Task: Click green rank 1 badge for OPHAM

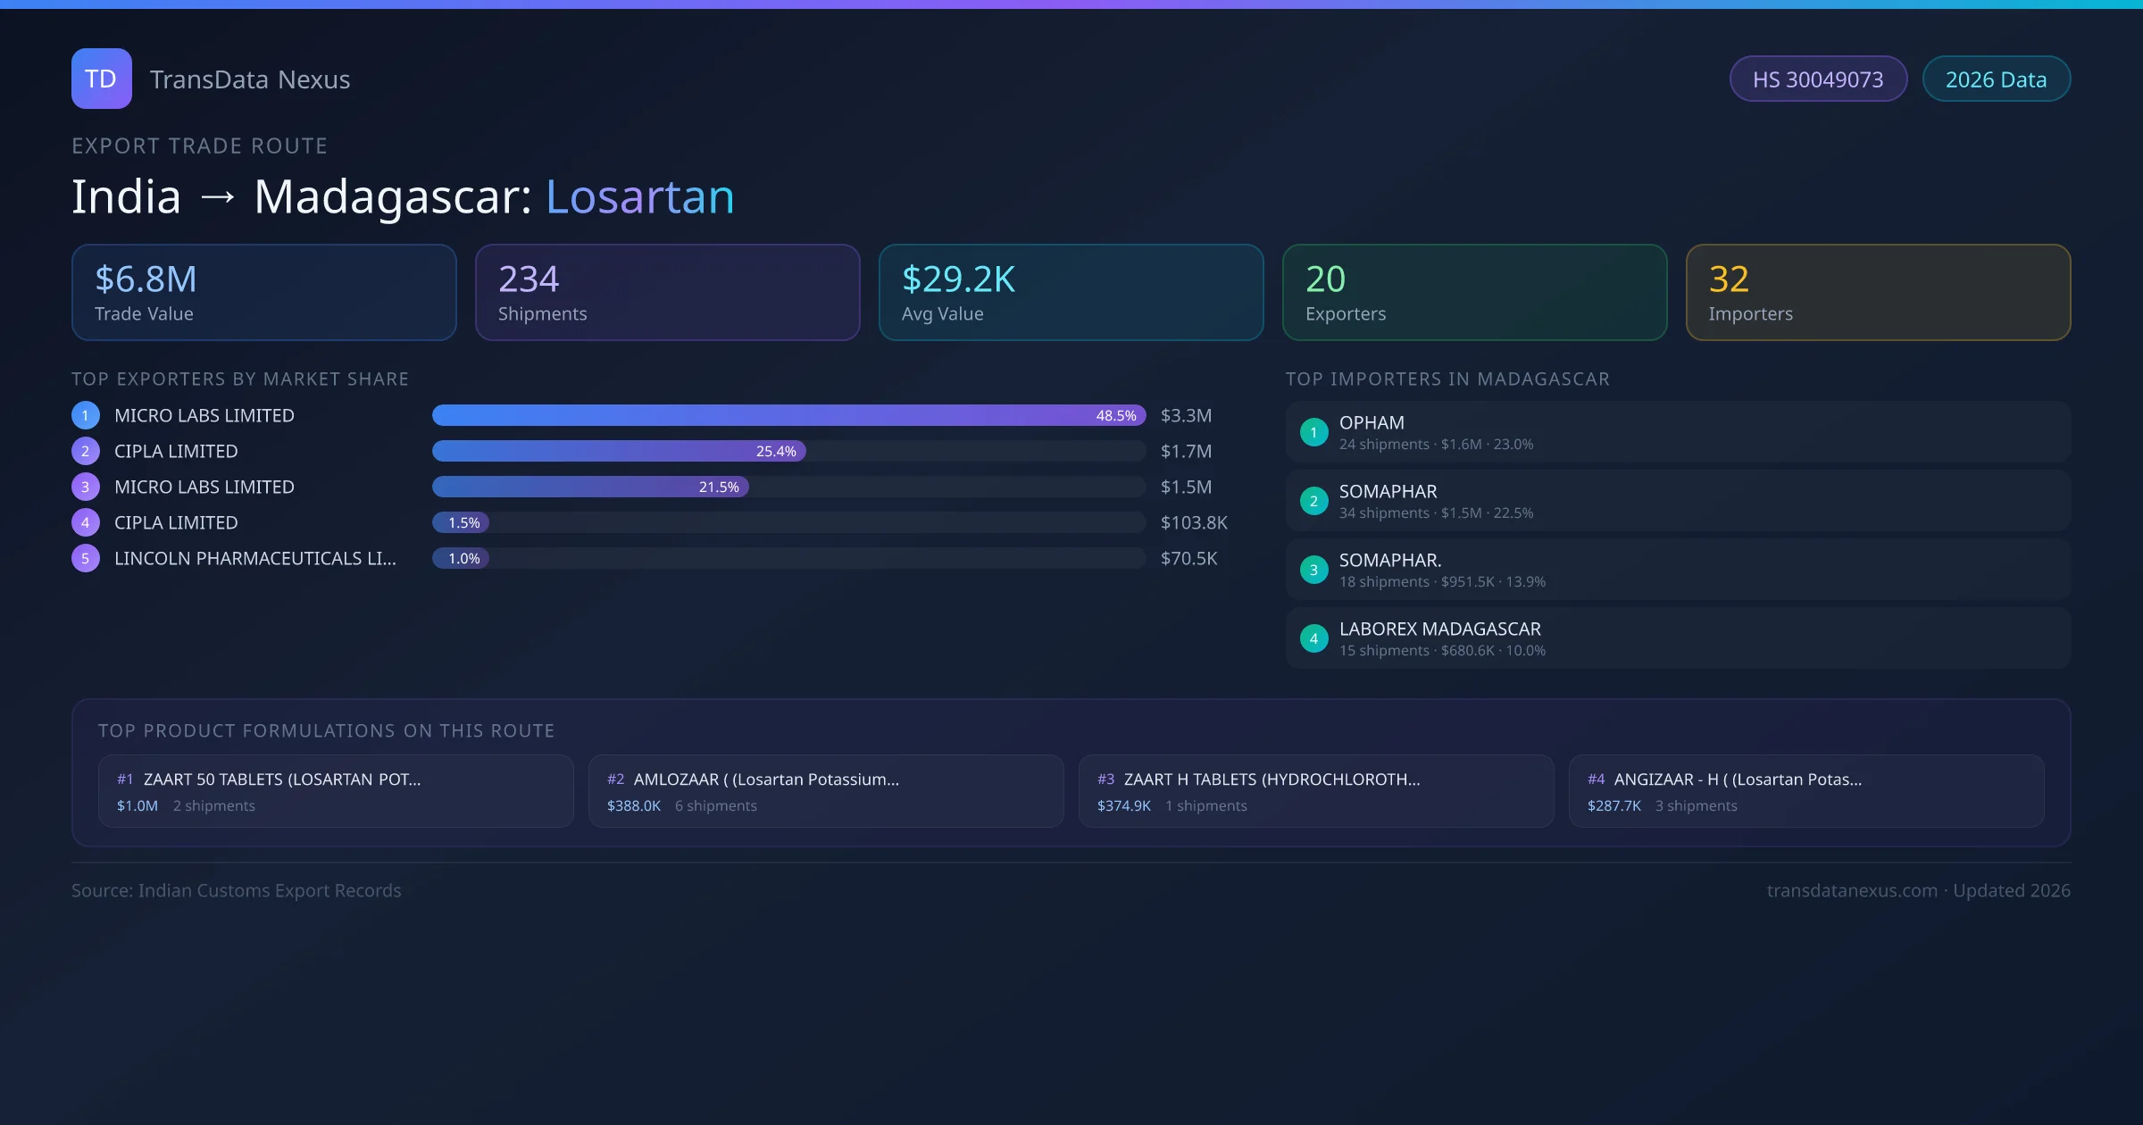Action: point(1313,432)
